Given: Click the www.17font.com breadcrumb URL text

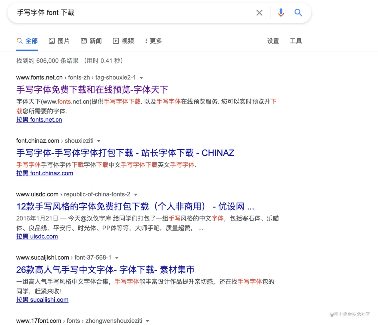Looking at the screenshot, I should tap(79, 321).
